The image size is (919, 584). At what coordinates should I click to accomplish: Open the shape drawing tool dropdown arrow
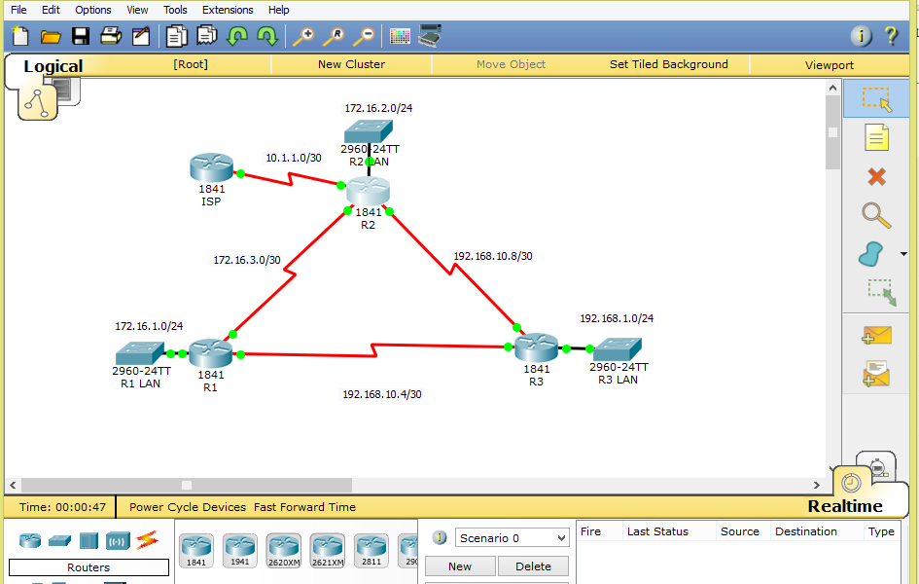point(902,254)
